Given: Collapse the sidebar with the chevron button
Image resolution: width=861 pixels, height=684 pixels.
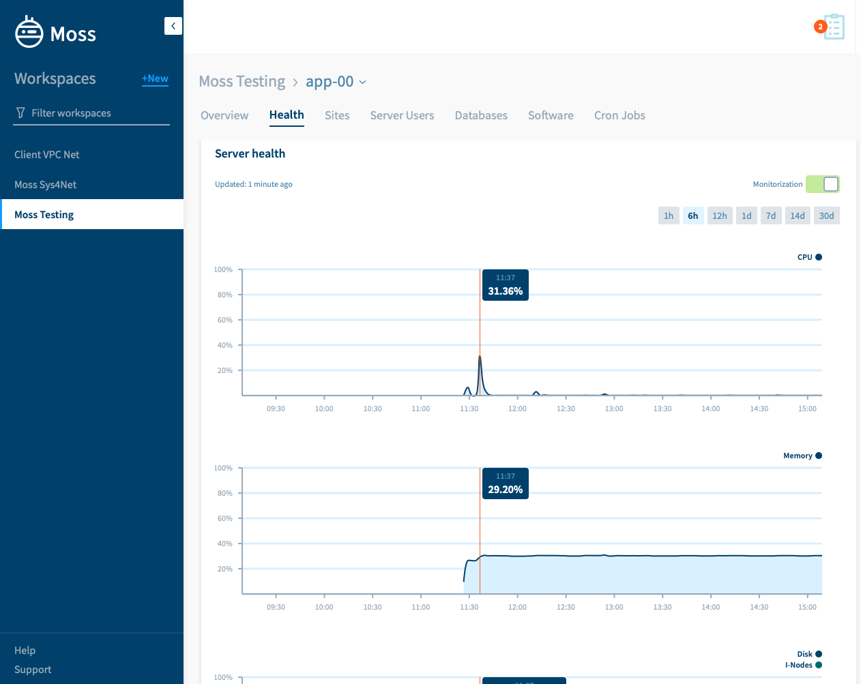Looking at the screenshot, I should click(173, 26).
